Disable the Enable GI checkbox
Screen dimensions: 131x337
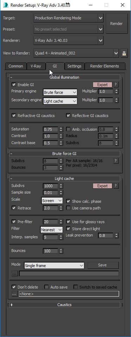pos(14,85)
